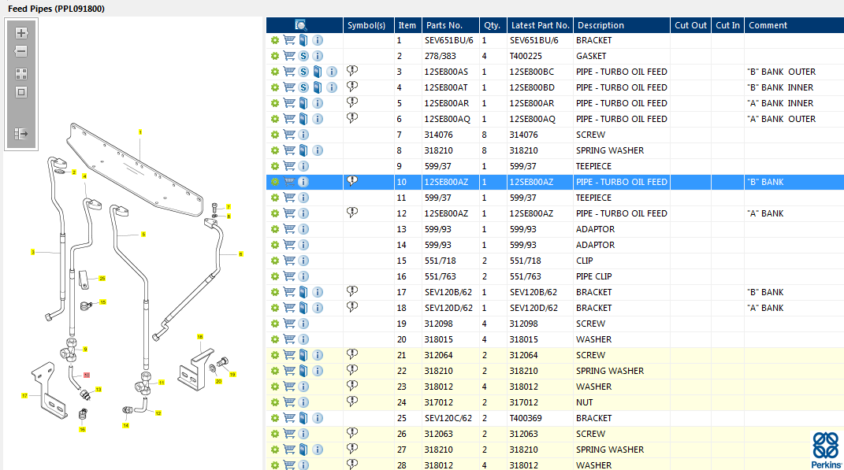844x470 pixels.
Task: Click the Item column header
Action: 407,25
